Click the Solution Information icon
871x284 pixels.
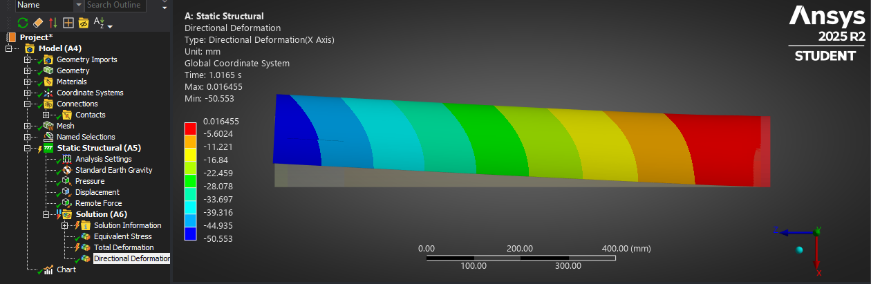click(85, 225)
